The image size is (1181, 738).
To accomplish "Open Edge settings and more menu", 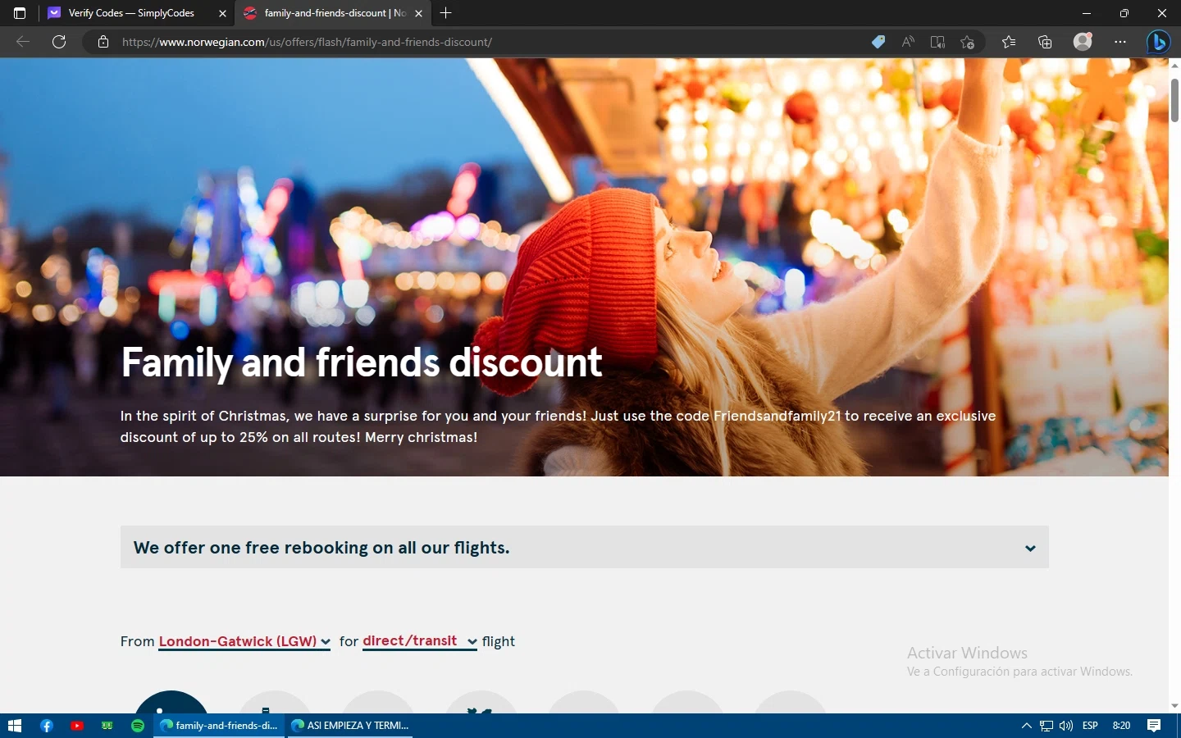I will click(1120, 42).
